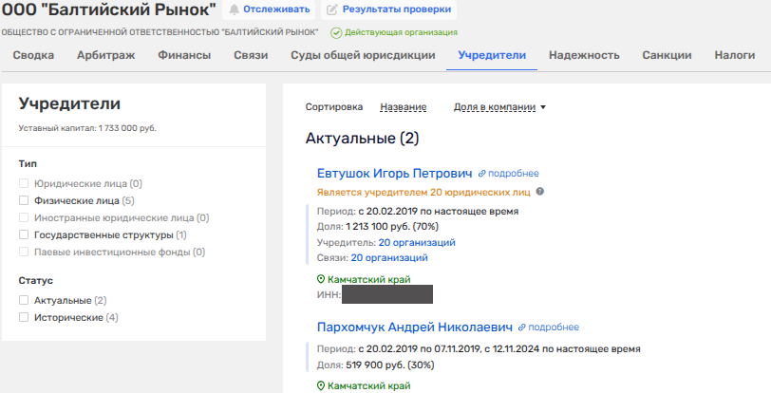Click Камчатский край under Пархомчук
This screenshot has width=771, height=393.
(368, 385)
